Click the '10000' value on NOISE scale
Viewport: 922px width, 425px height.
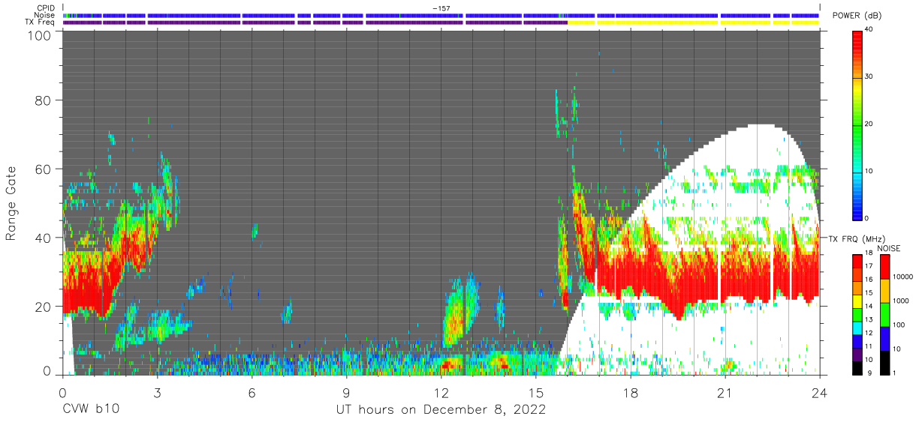click(x=903, y=277)
